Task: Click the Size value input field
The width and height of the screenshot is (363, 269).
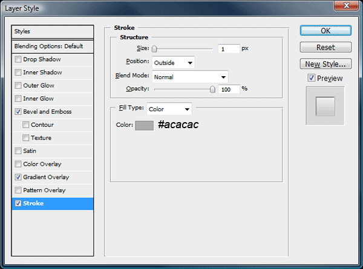Action: tap(229, 49)
